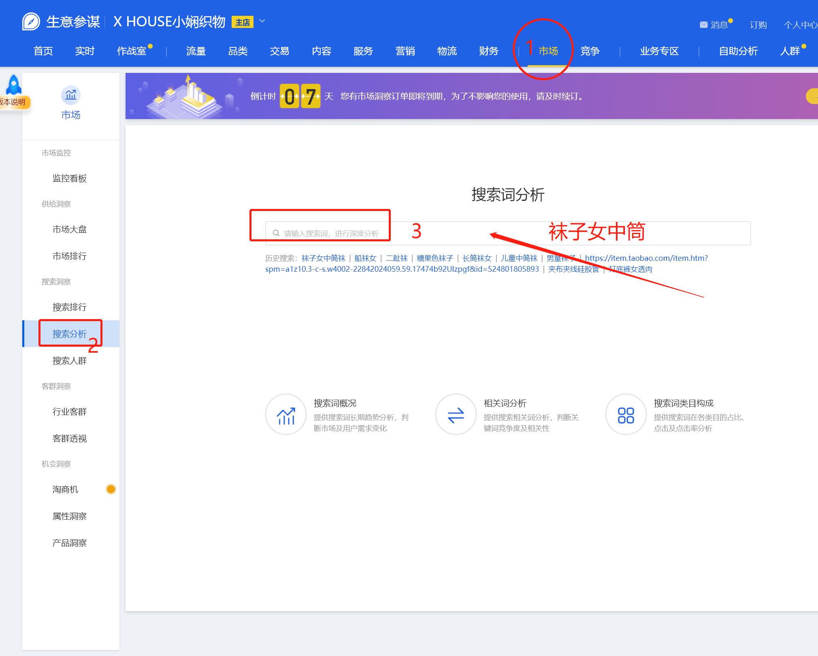Click the search keyword input field
818x656 pixels.
(x=364, y=233)
